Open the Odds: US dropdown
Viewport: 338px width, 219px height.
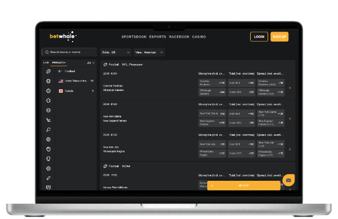point(115,52)
